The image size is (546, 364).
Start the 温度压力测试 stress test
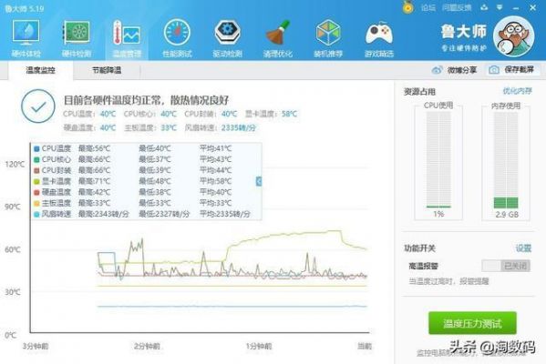click(472, 323)
